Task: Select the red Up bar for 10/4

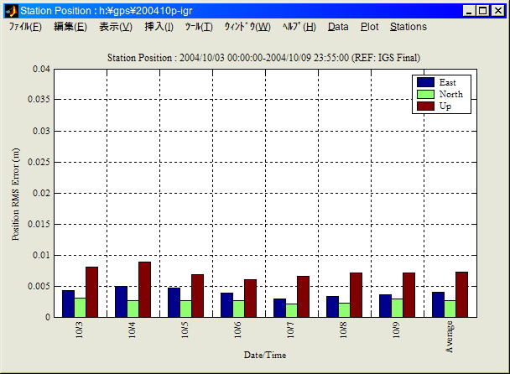Action: tap(144, 289)
